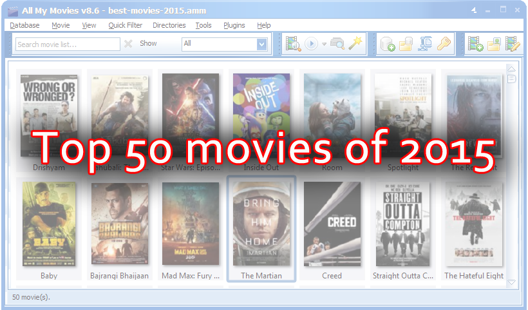Select the Room movie poster
This screenshot has height=310, width=528.
(x=332, y=115)
